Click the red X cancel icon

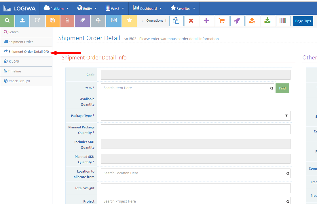point(192,21)
